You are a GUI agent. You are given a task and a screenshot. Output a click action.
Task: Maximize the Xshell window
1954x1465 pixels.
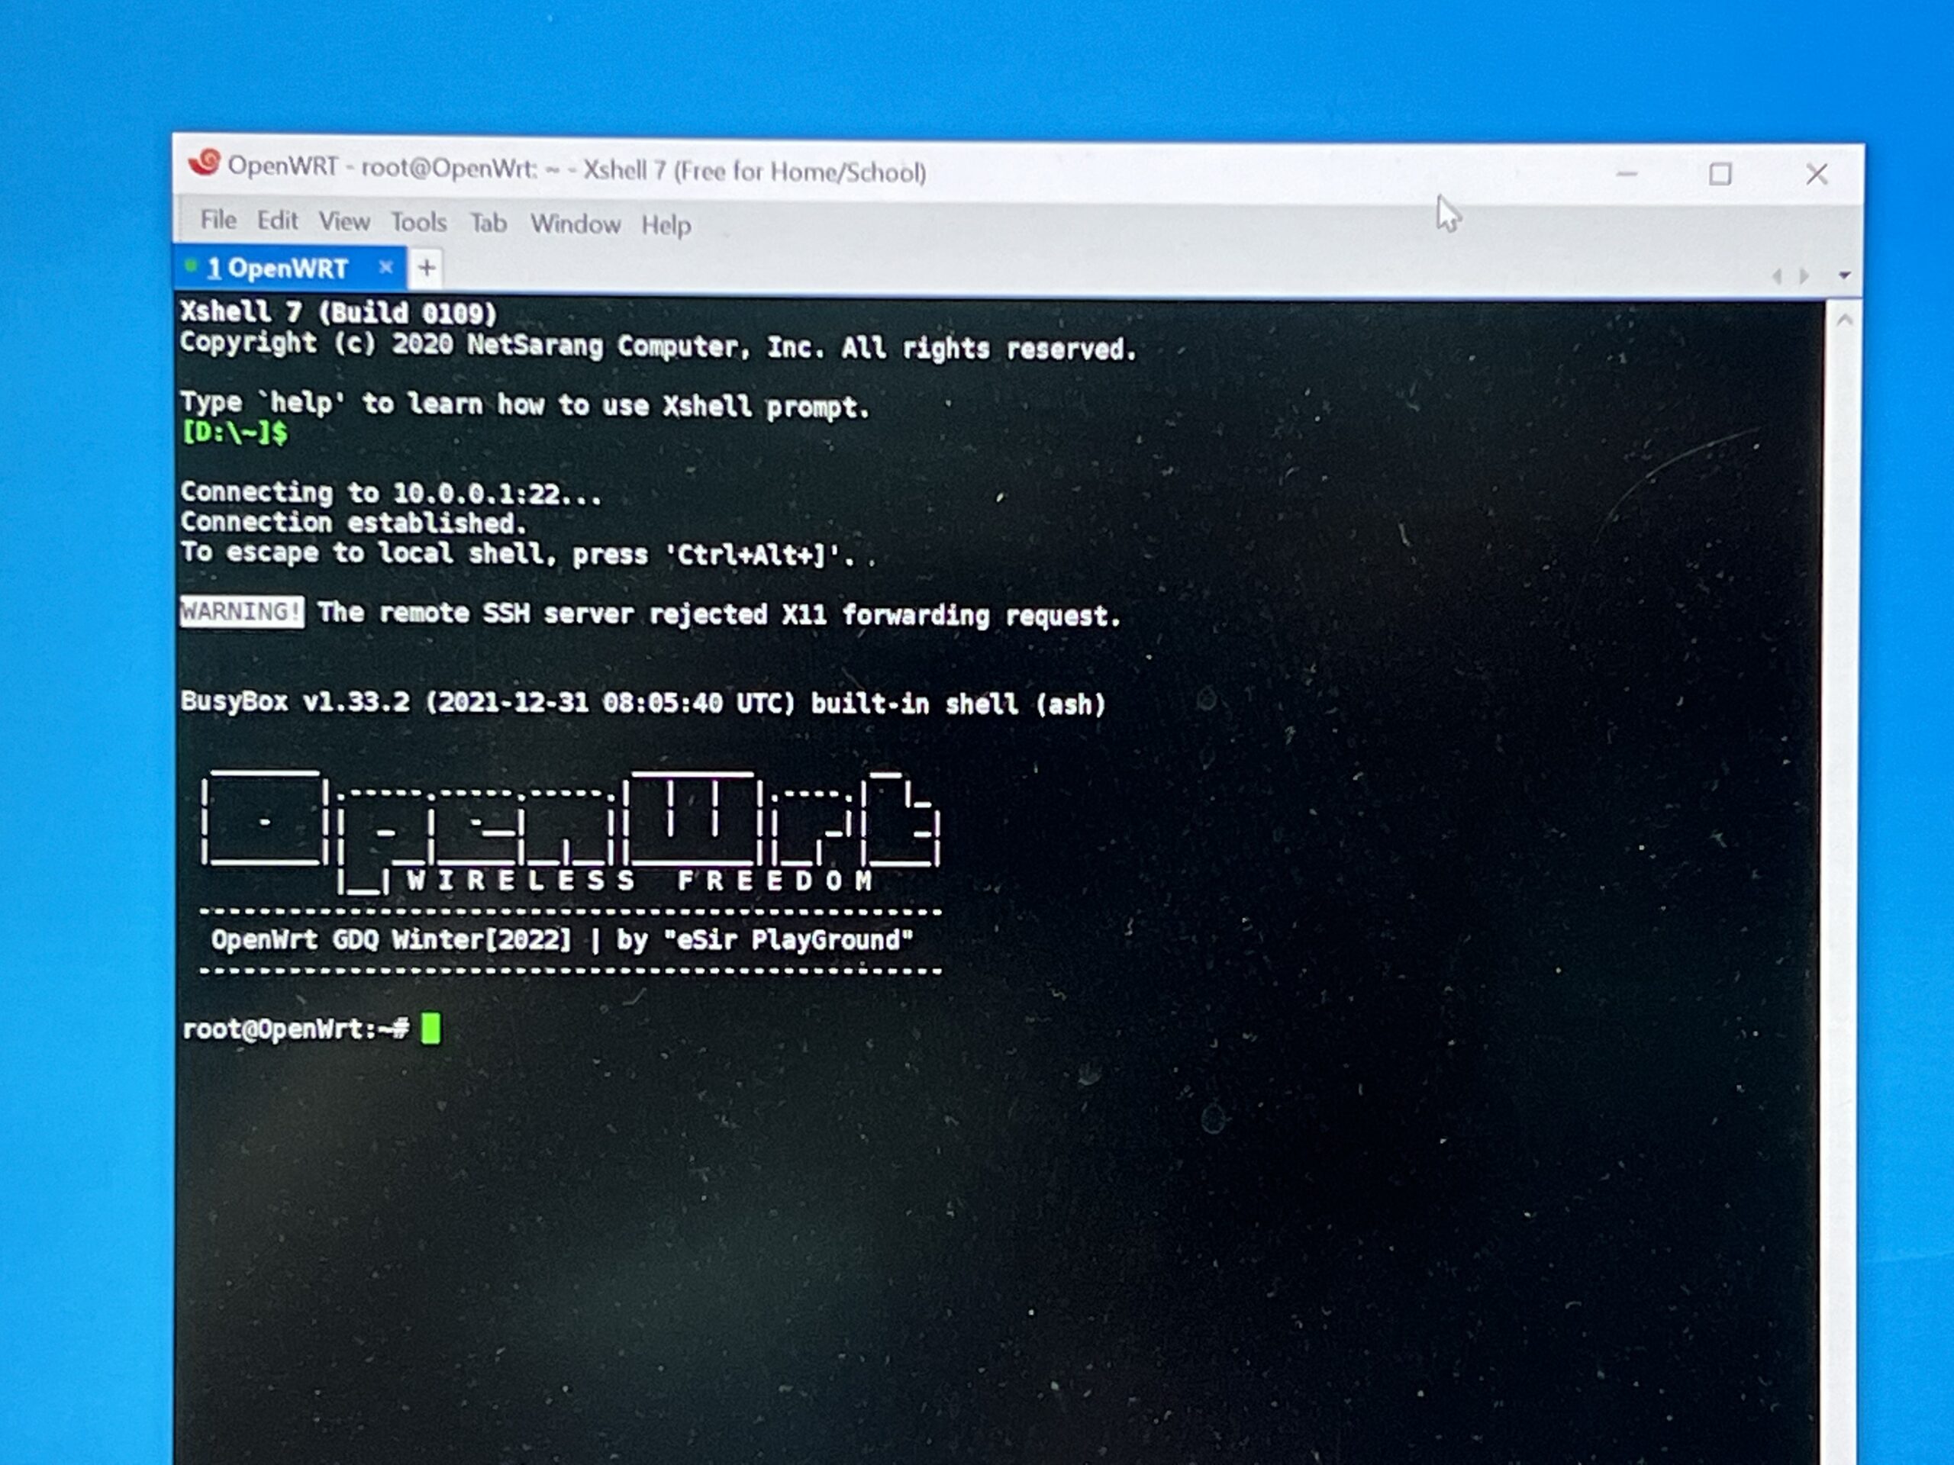pyautogui.click(x=1719, y=174)
